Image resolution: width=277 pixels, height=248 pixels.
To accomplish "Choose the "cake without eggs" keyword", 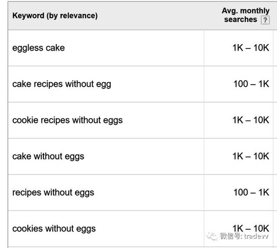I will click(48, 156).
